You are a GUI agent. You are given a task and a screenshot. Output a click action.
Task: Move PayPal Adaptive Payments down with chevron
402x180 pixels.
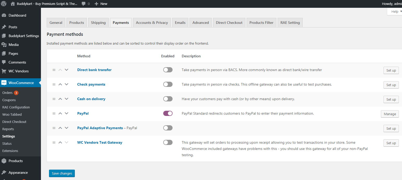tap(66, 128)
